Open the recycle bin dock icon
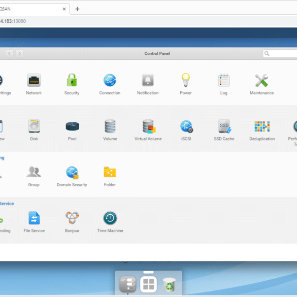297x297 pixels. (x=169, y=284)
